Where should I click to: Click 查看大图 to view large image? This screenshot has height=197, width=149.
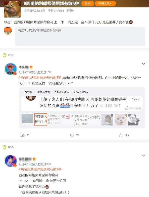(x=43, y=92)
